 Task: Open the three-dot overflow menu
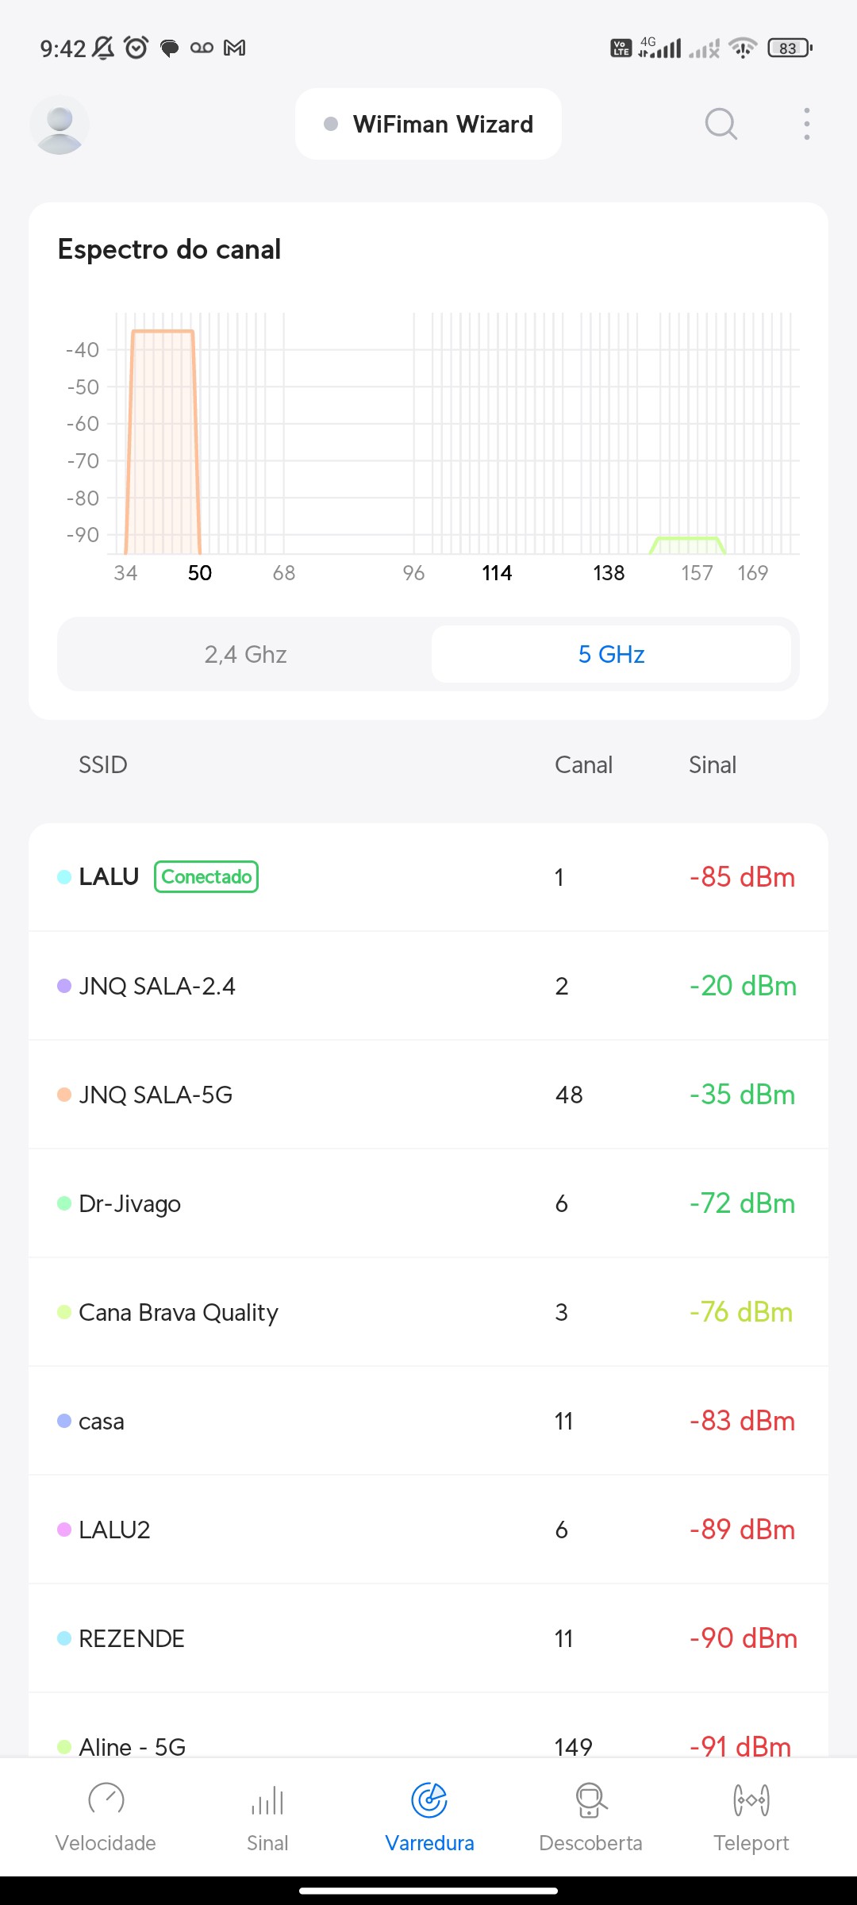pyautogui.click(x=806, y=124)
